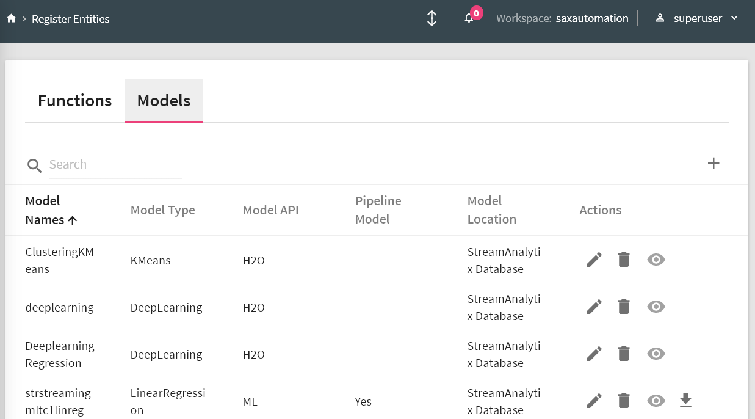This screenshot has width=755, height=419.
Task: Delete the DeeplearningRegression model
Action: (623, 354)
